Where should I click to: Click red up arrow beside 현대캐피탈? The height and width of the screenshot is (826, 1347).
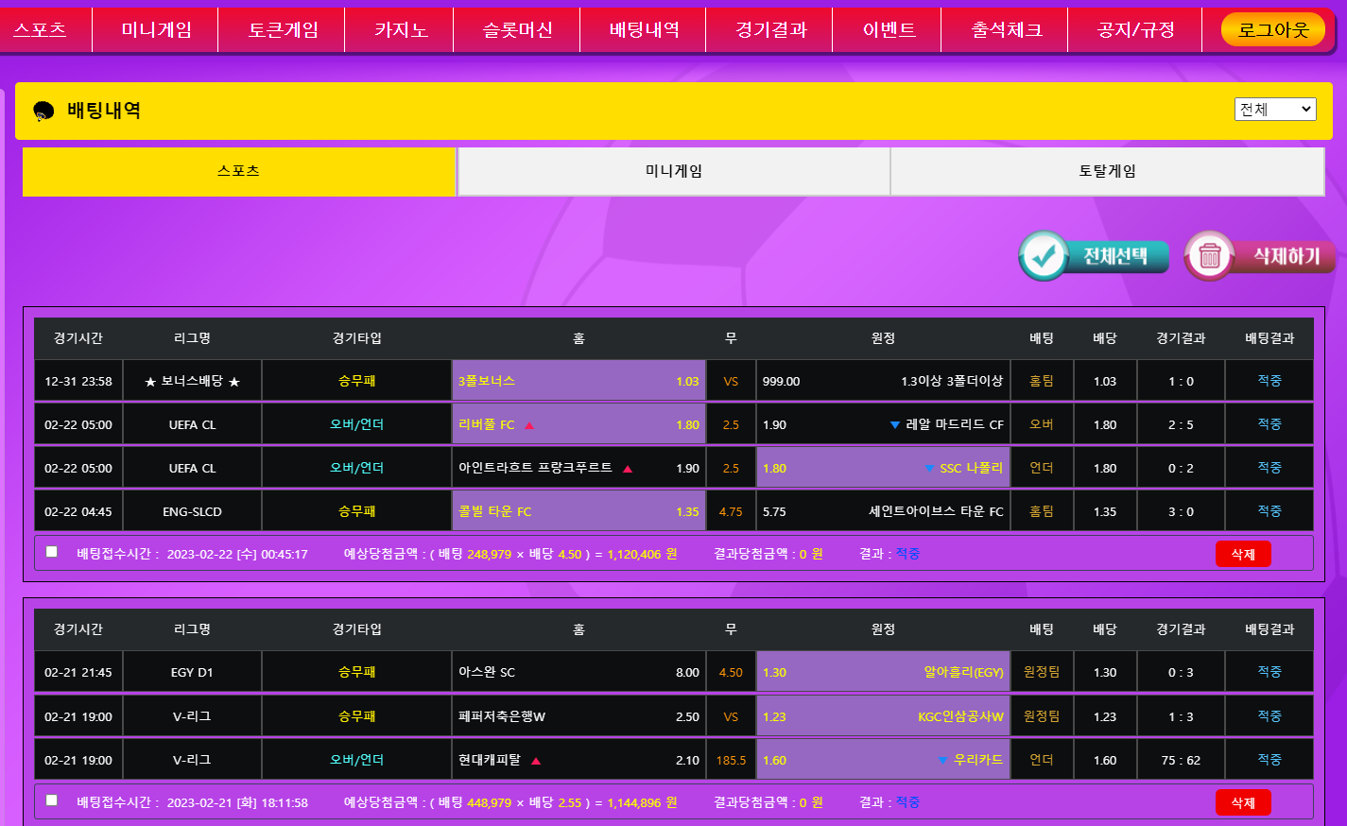click(x=536, y=761)
